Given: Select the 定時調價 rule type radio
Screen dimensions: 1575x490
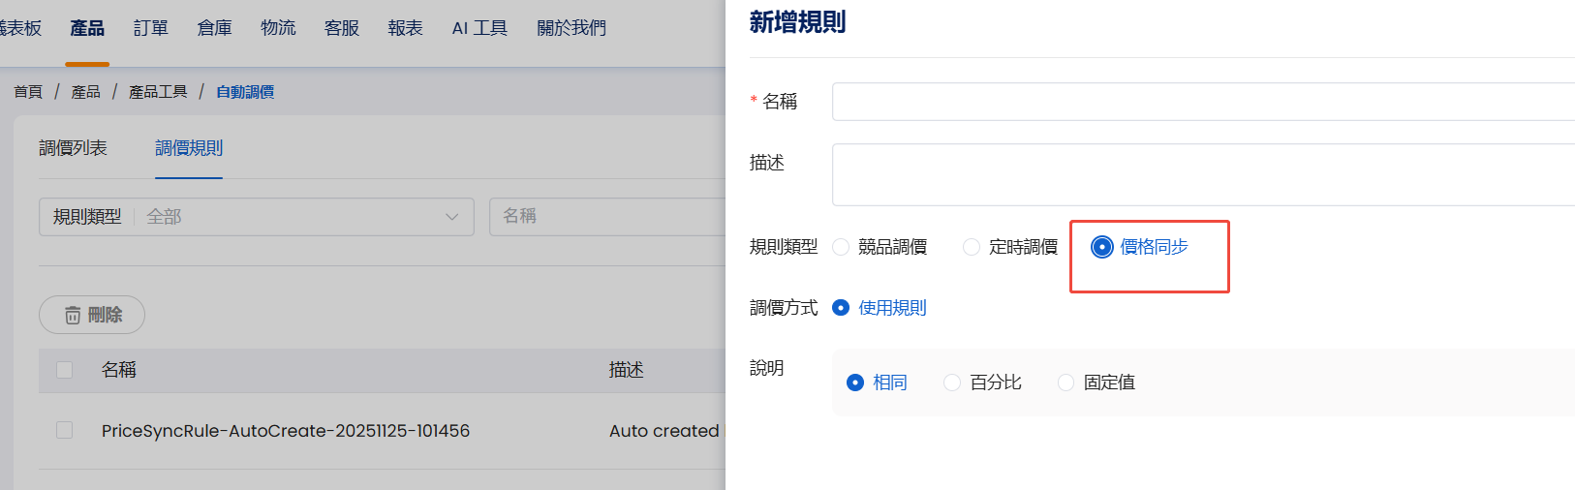Looking at the screenshot, I should point(972,248).
